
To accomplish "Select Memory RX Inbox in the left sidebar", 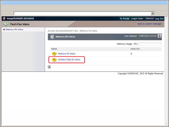I will [x=15, y=29].
